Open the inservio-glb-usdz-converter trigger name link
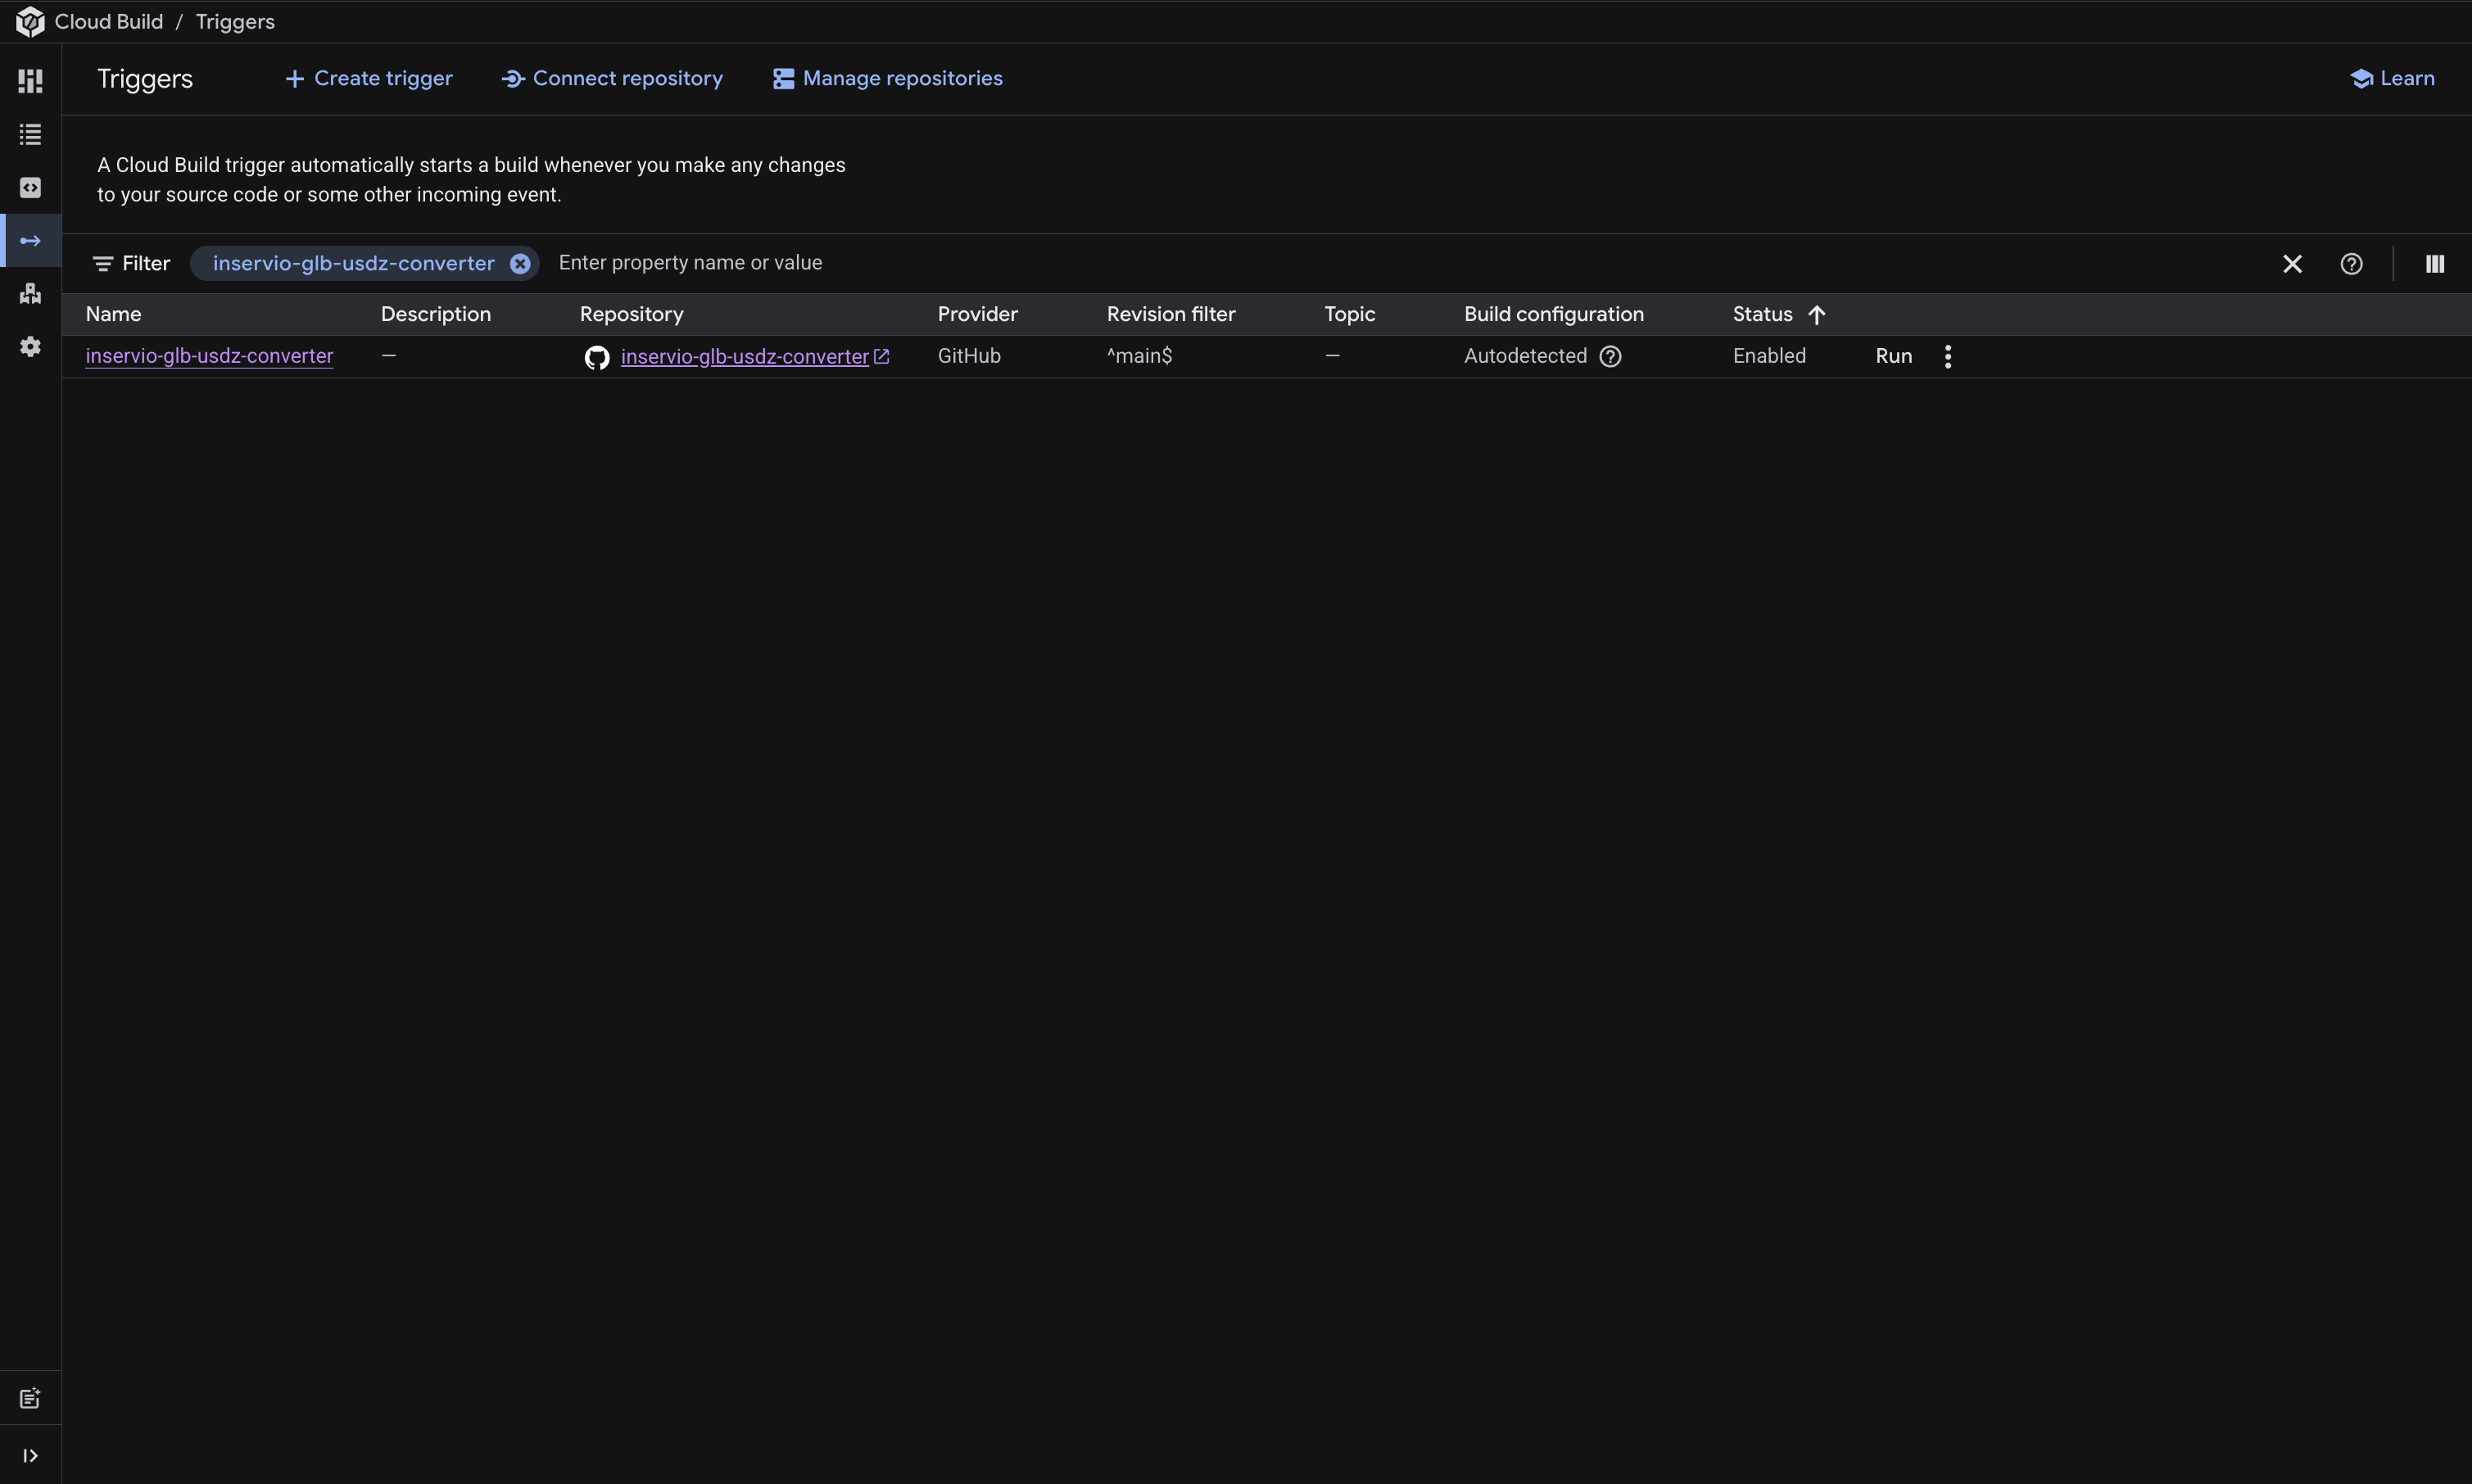2472x1484 pixels. (x=209, y=356)
